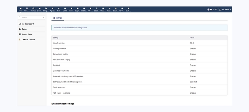Open the Stability module in top bar
The width and height of the screenshot is (249, 112).
[x=84, y=9]
